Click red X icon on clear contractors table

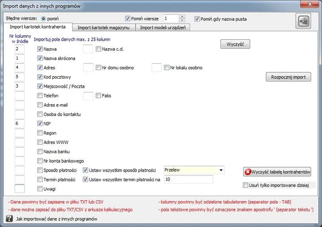(247, 172)
